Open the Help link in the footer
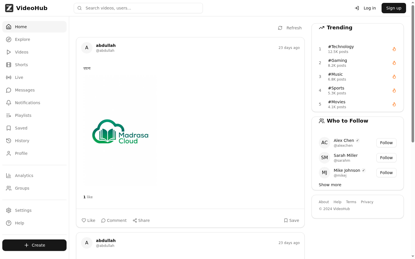The height and width of the screenshot is (259, 415). click(x=337, y=202)
